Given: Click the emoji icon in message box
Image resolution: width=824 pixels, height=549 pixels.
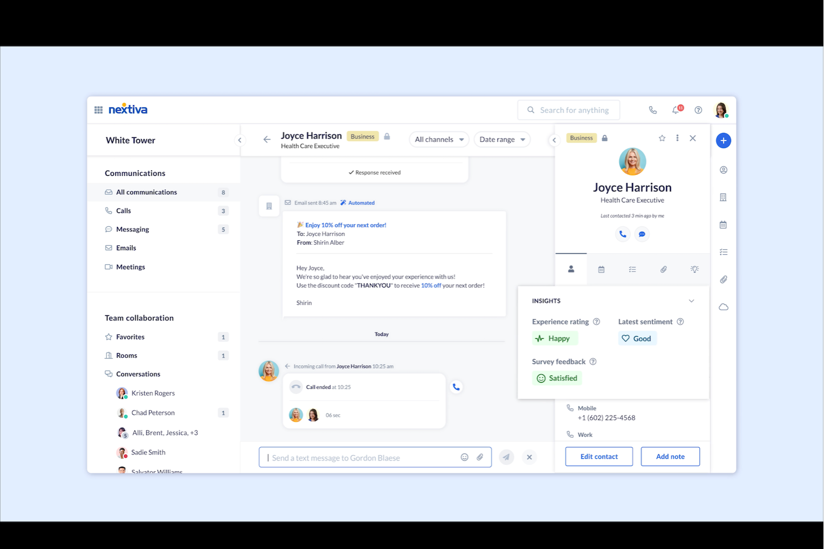Looking at the screenshot, I should click(465, 457).
